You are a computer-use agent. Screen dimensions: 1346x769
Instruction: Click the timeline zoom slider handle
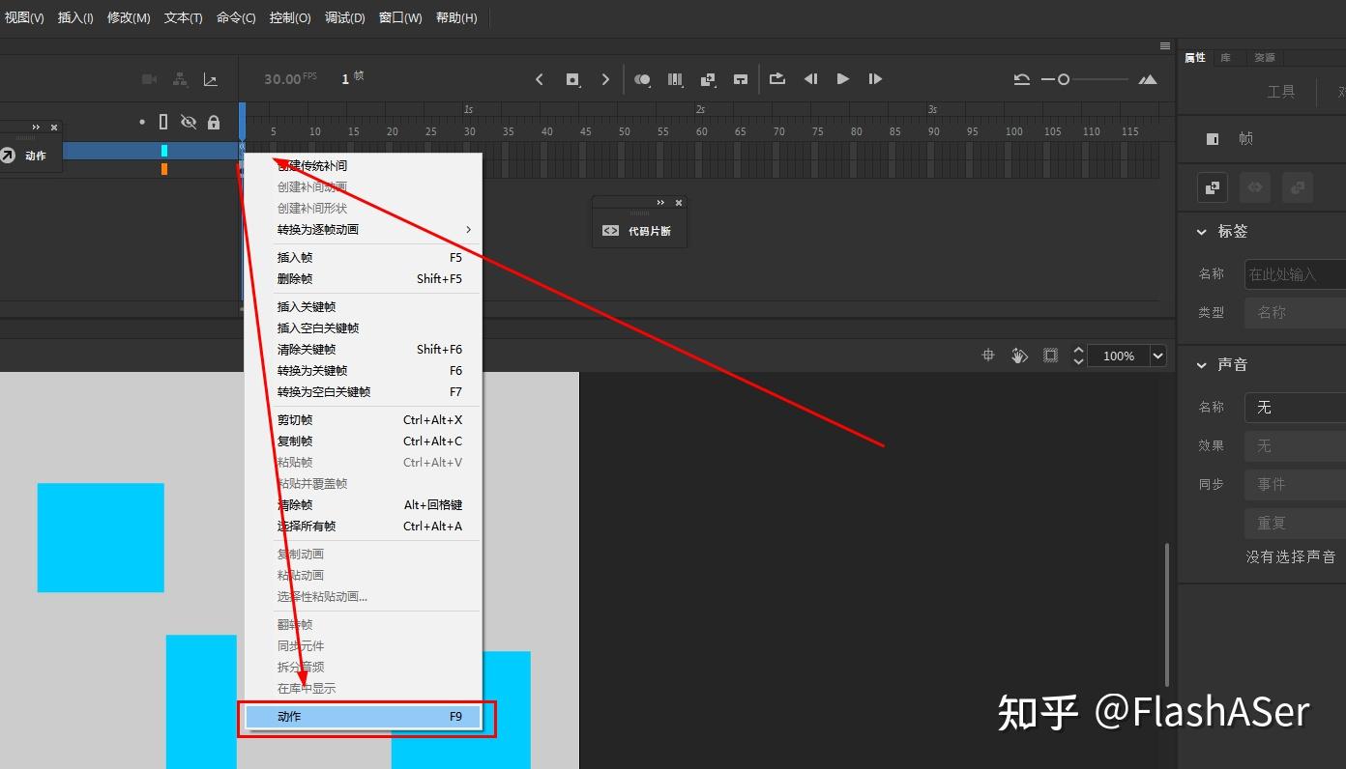(1064, 79)
